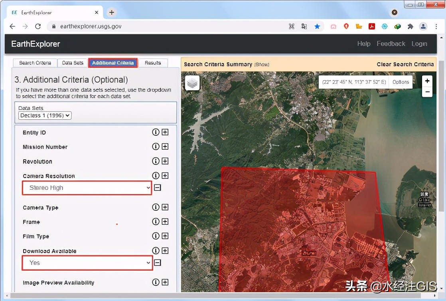The image size is (446, 301).
Task: Click the EarthExplorer logo title
Action: 36,44
